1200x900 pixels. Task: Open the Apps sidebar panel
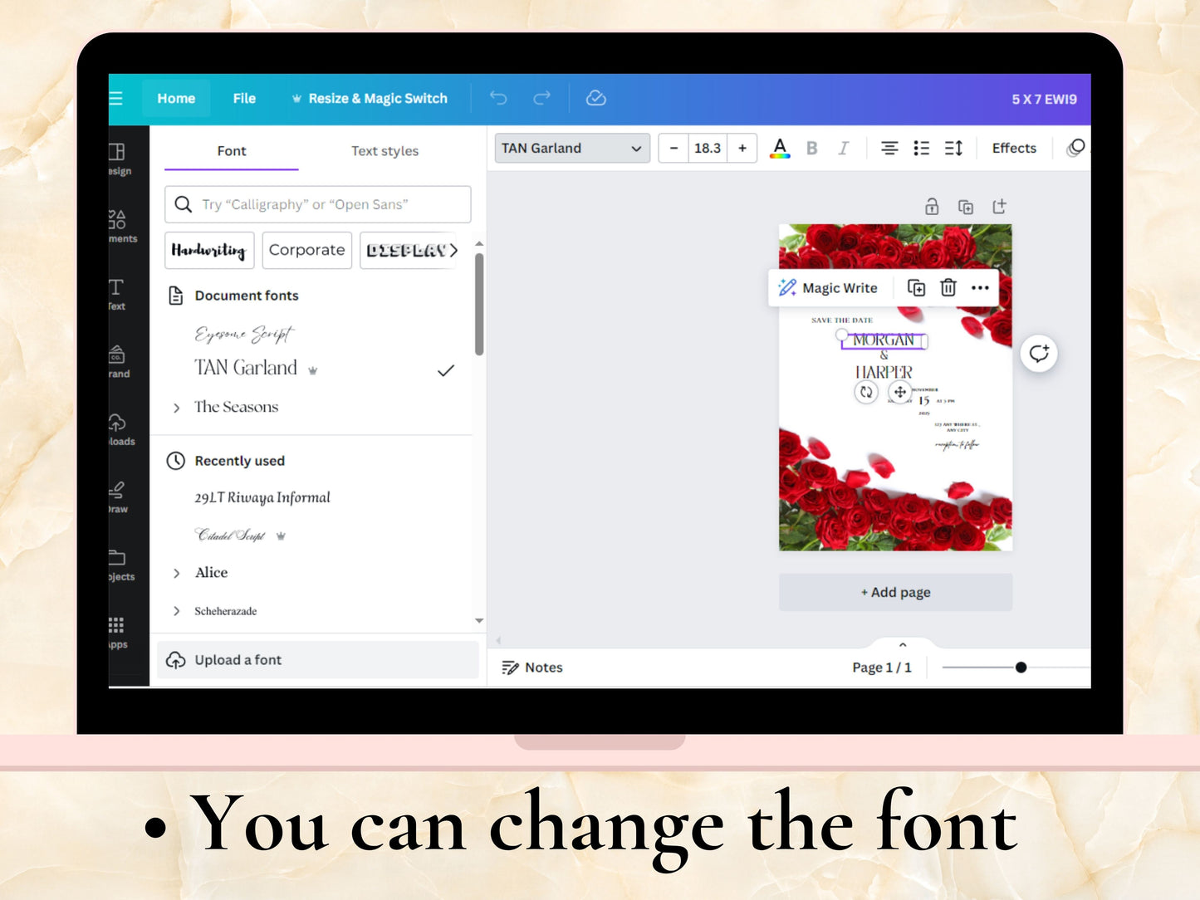click(118, 632)
